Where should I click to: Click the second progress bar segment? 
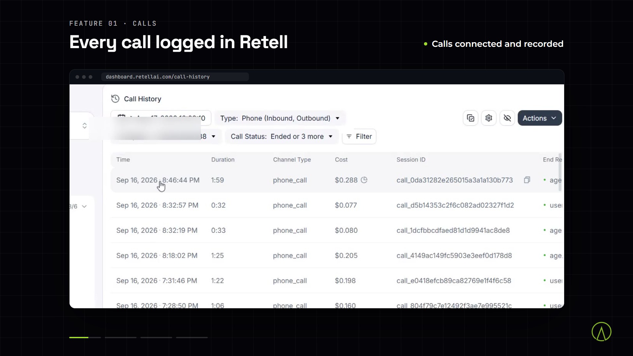pyautogui.click(x=121, y=337)
